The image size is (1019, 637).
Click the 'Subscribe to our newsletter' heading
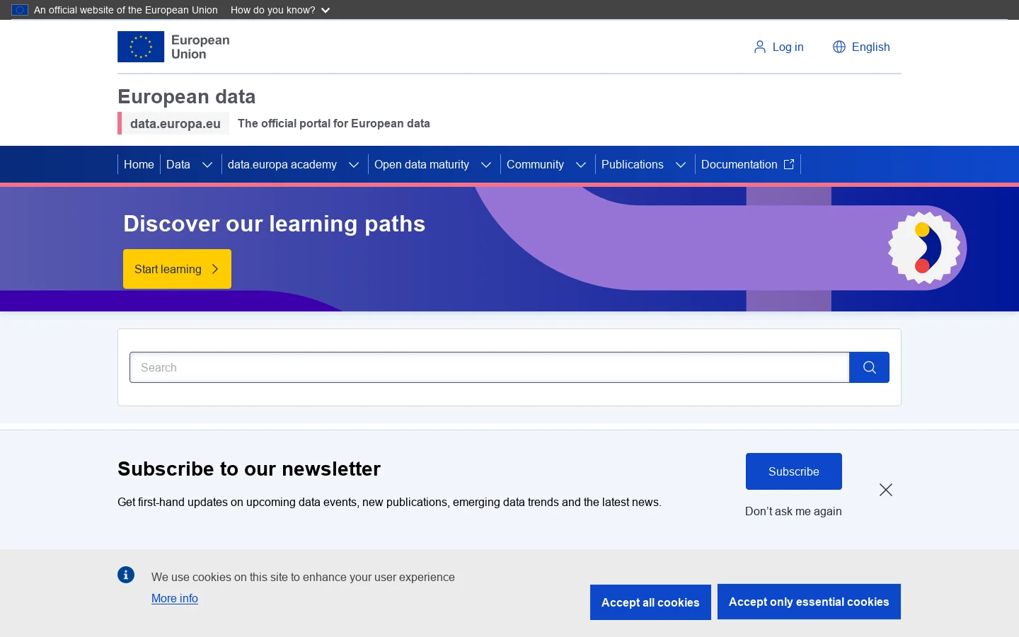pyautogui.click(x=249, y=469)
